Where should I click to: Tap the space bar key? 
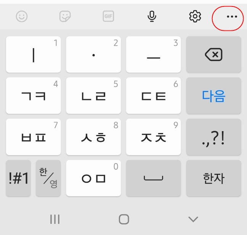pos(154,178)
